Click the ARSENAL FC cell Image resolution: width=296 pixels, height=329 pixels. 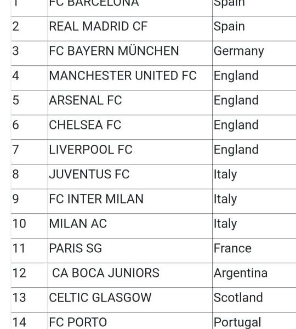pyautogui.click(x=130, y=103)
